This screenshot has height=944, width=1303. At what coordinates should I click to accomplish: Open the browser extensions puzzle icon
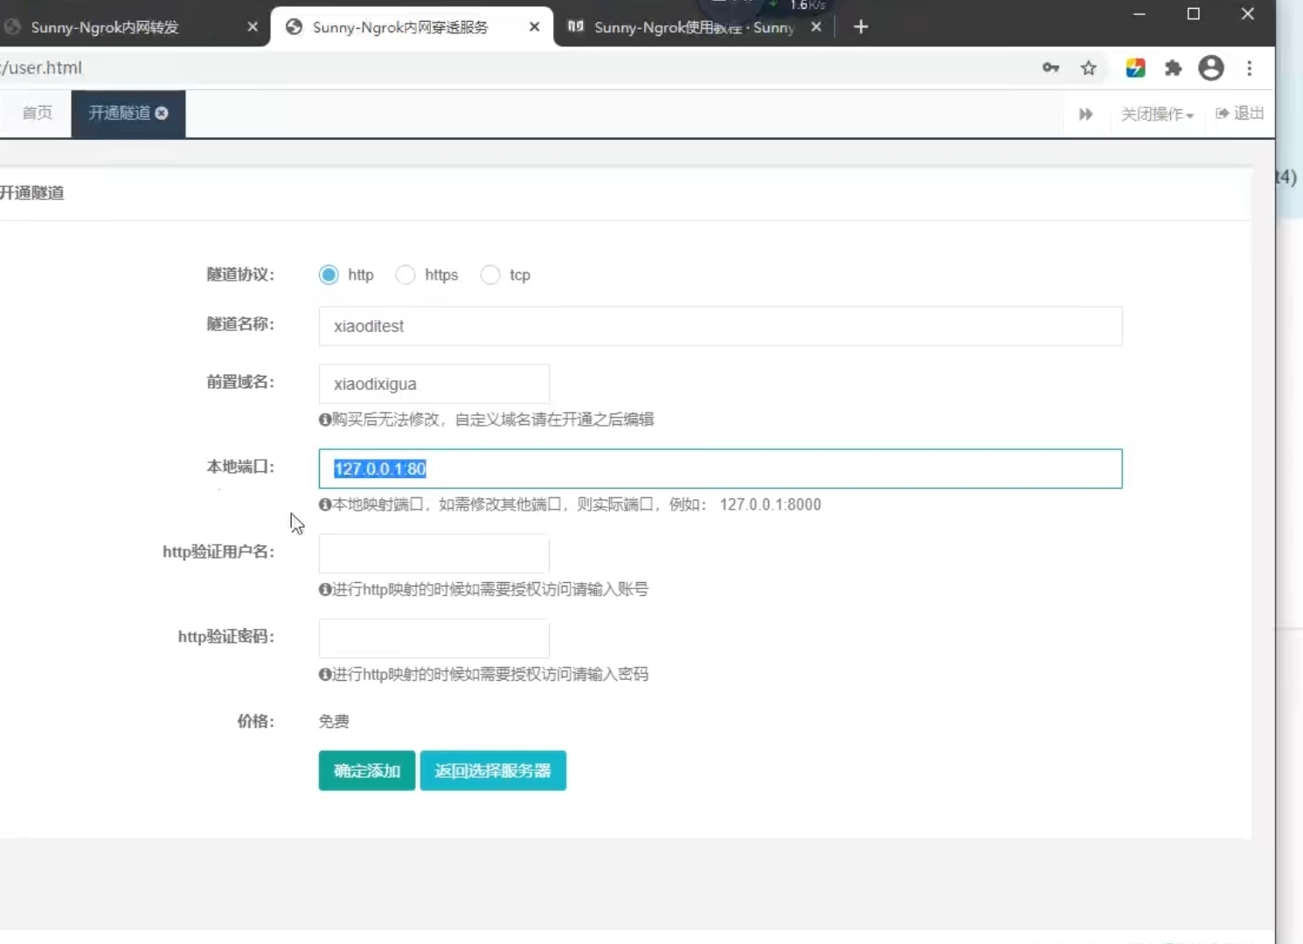pyautogui.click(x=1173, y=68)
